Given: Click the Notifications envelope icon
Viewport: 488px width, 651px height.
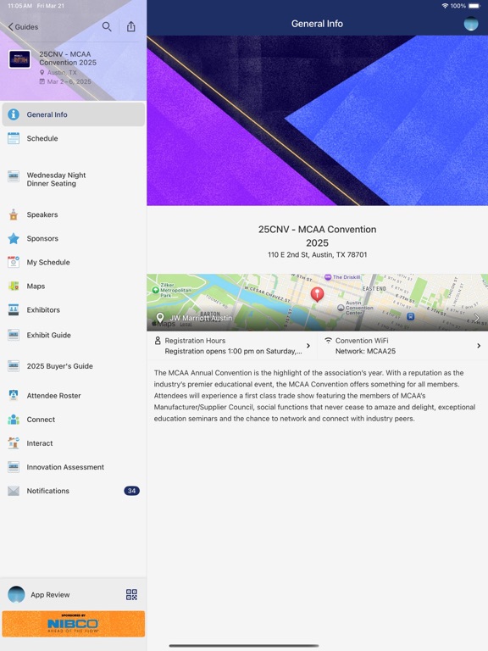Looking at the screenshot, I should pos(14,491).
